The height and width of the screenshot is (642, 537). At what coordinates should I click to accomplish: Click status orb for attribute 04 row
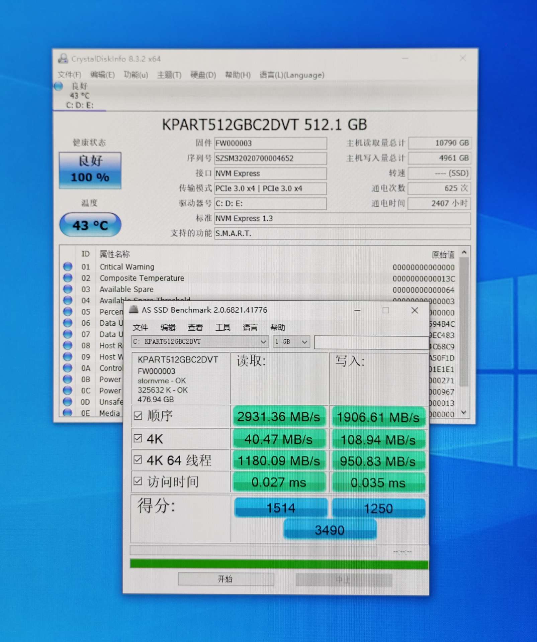click(68, 300)
